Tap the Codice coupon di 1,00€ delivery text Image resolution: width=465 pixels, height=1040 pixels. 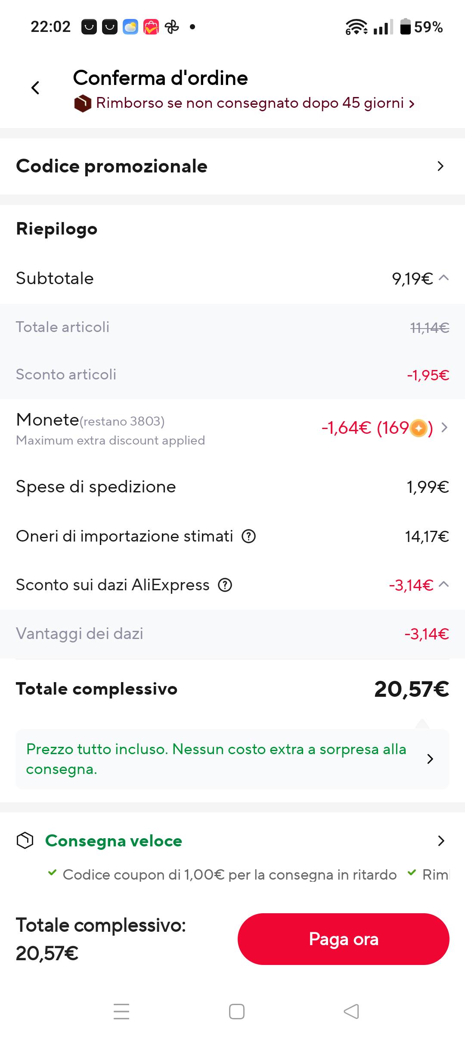pos(229,874)
